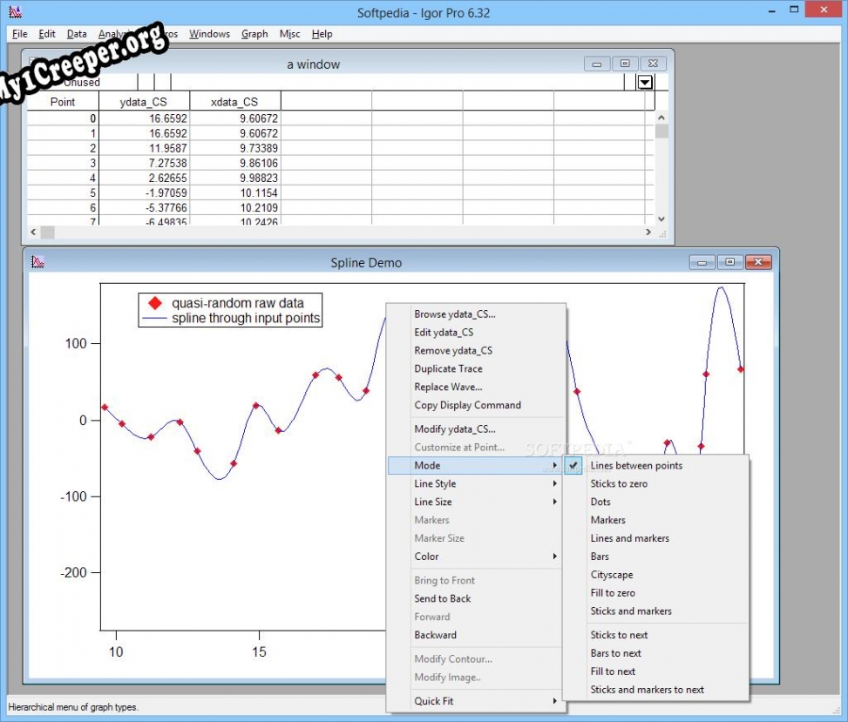This screenshot has width=848, height=722.
Task: Choose Lines and markers mode
Action: (x=629, y=538)
